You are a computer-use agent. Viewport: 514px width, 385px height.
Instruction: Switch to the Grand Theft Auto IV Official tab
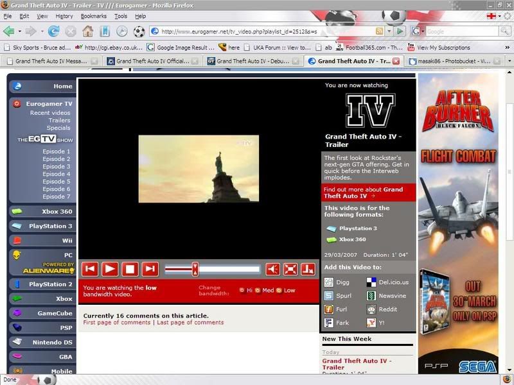click(152, 61)
